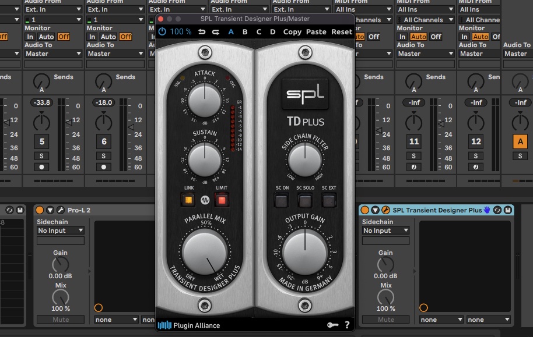Click the PARALLEL MIX knob
The image size is (533, 337).
tap(204, 253)
